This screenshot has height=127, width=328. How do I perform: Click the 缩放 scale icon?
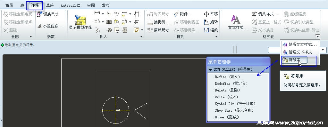coord(211,30)
